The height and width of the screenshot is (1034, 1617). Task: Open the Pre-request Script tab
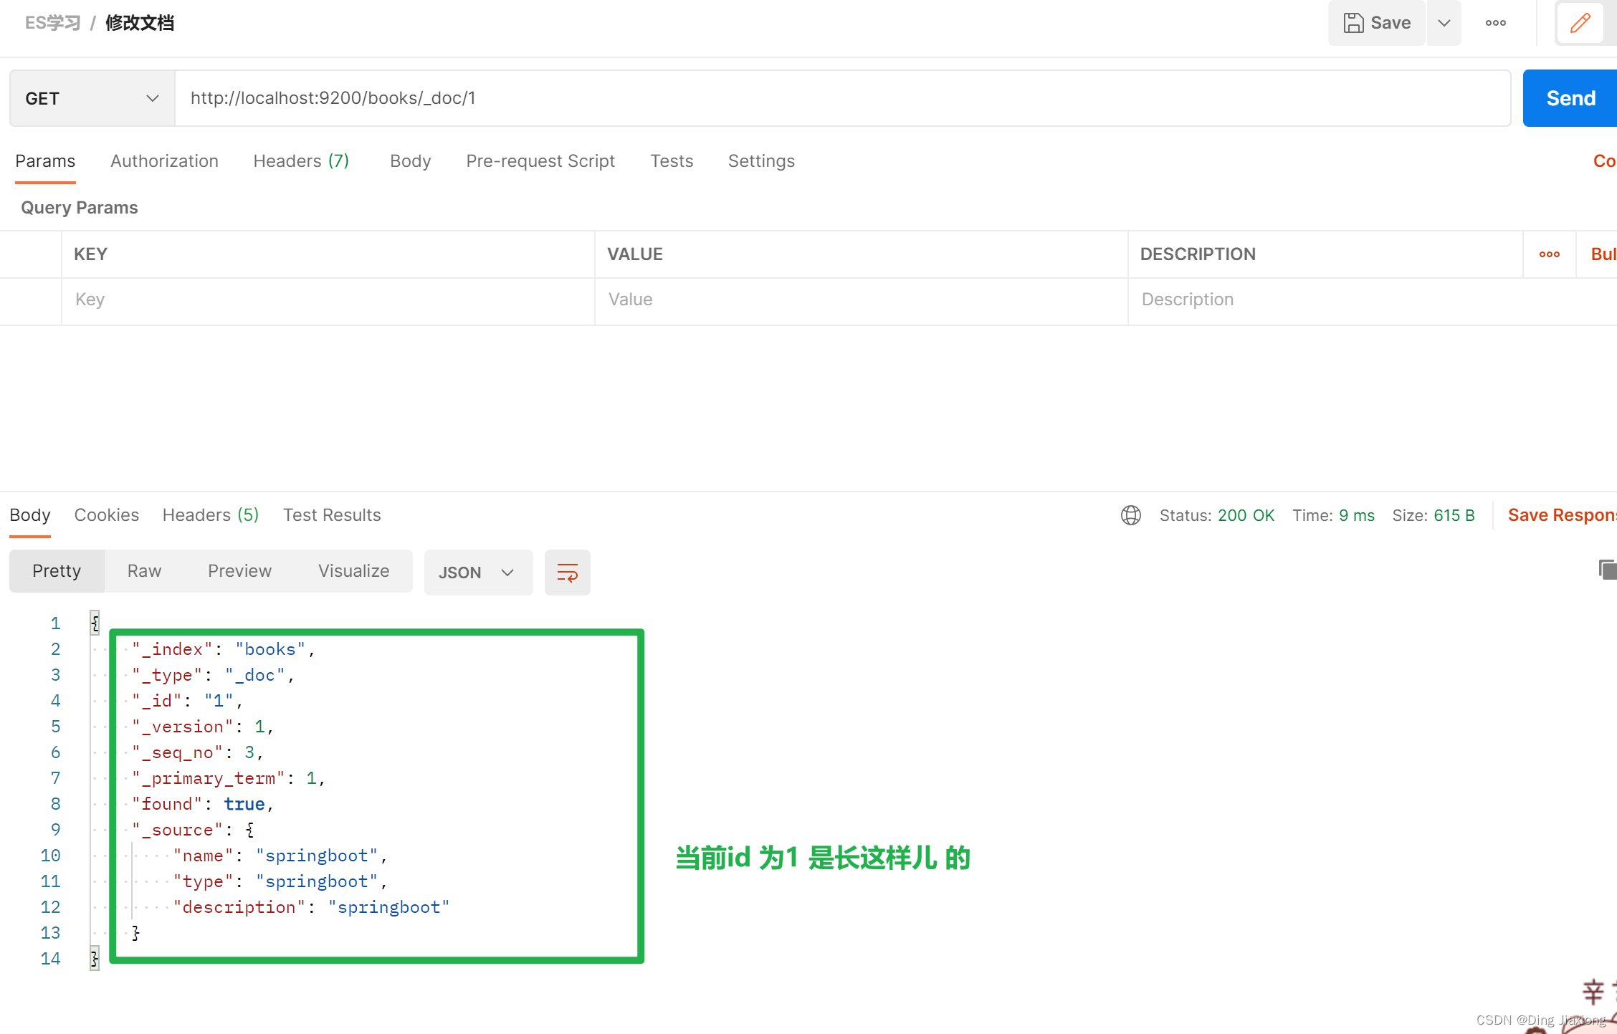[x=540, y=161]
